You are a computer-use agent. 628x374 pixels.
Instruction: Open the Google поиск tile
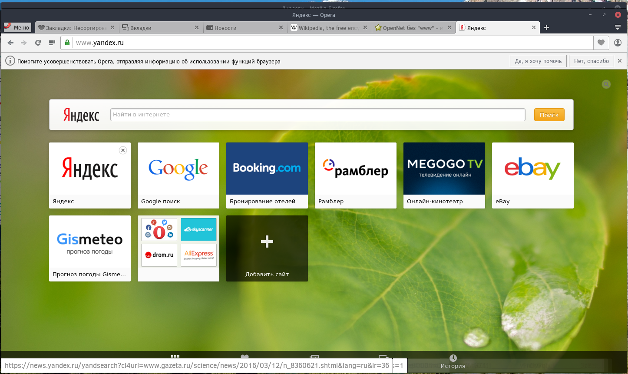click(x=178, y=175)
